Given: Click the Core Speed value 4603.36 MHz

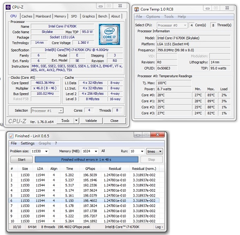Looking at the screenshot, I should (45, 83).
